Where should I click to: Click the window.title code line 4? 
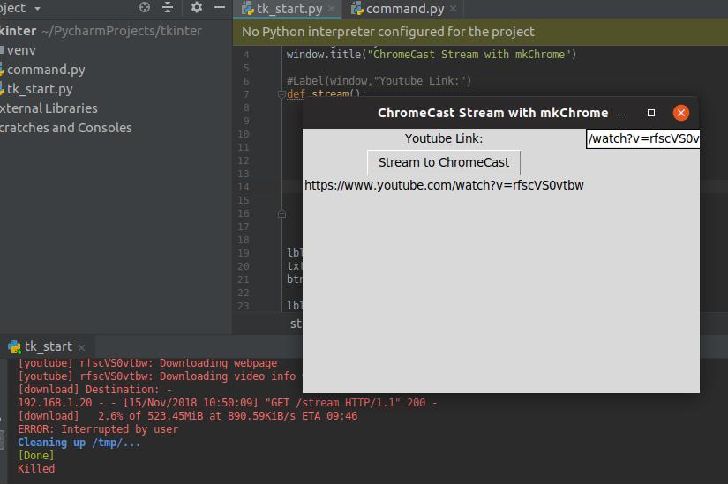(x=432, y=55)
